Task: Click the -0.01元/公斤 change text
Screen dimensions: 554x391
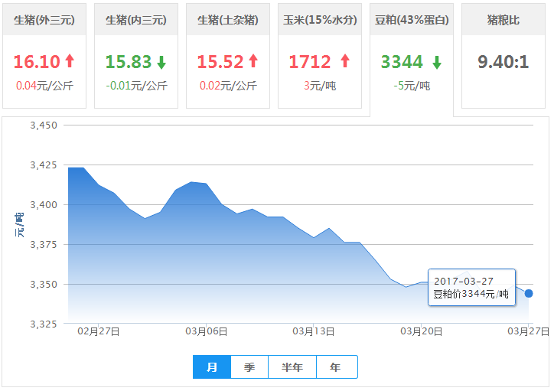Action: click(x=136, y=86)
